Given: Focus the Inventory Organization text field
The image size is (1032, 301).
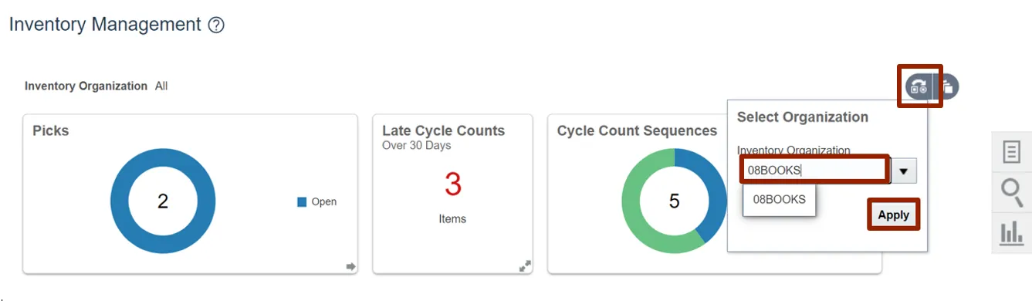Looking at the screenshot, I should point(814,171).
